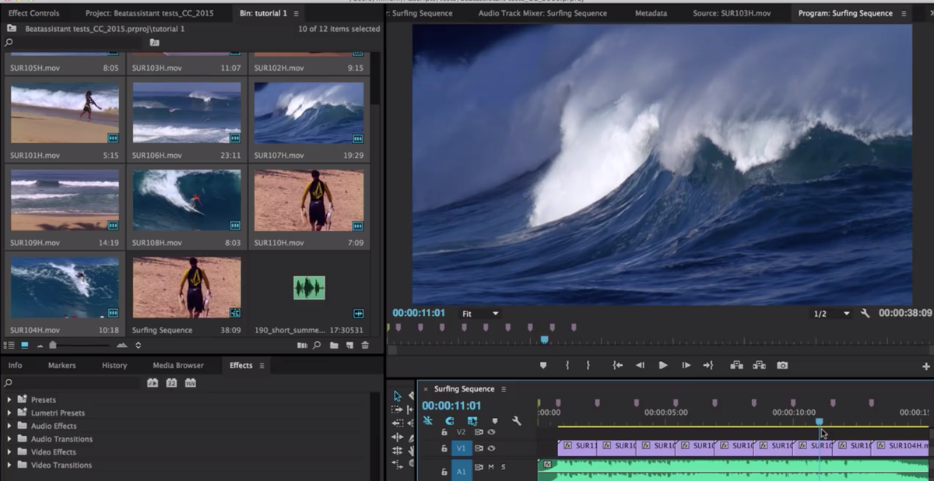Create a new bin in Project panel
Image resolution: width=934 pixels, height=481 pixels.
coord(334,345)
